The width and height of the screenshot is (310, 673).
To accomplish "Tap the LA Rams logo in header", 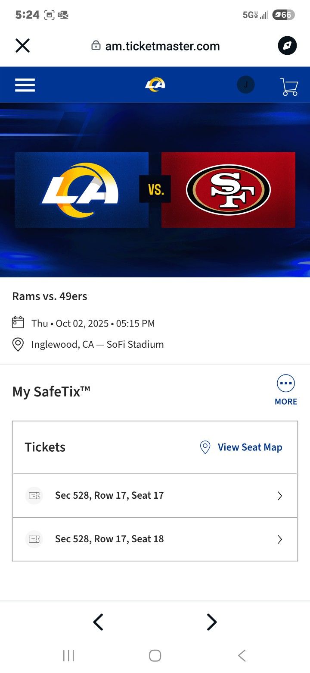I will click(155, 85).
